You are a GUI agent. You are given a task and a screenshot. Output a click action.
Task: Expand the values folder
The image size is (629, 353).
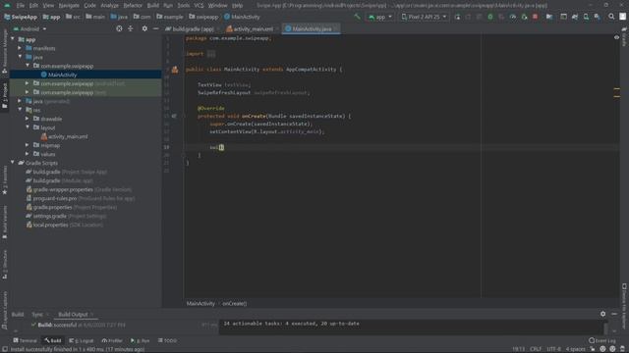[27, 154]
